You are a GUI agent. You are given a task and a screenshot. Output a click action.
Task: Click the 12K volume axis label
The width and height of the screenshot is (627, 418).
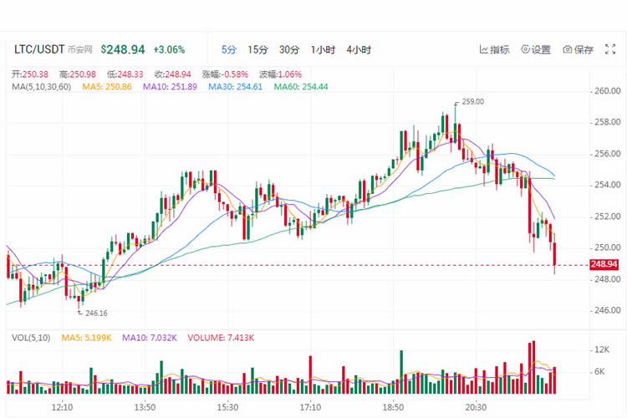(x=602, y=349)
